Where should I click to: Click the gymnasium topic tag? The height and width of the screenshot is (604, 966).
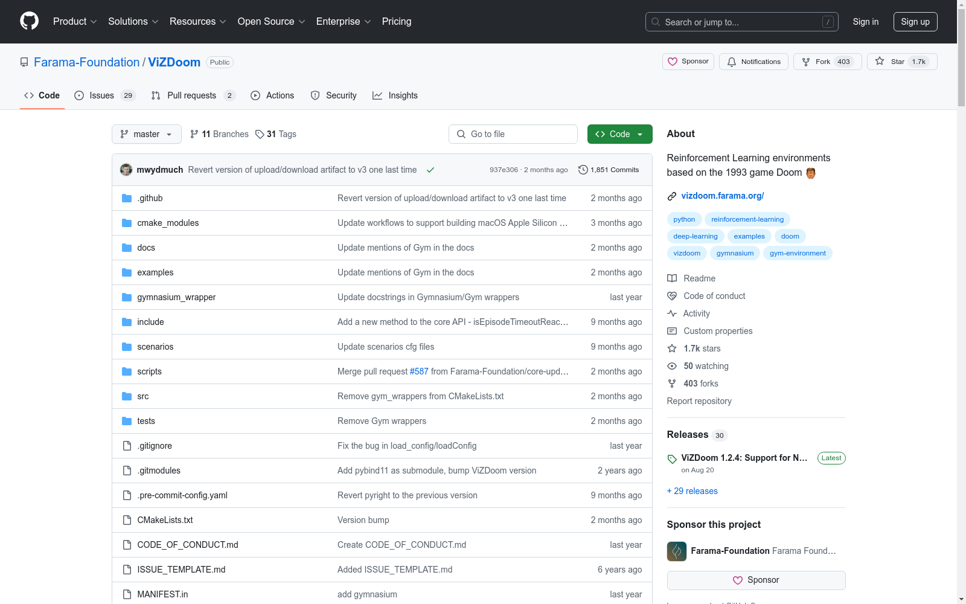[x=735, y=253]
